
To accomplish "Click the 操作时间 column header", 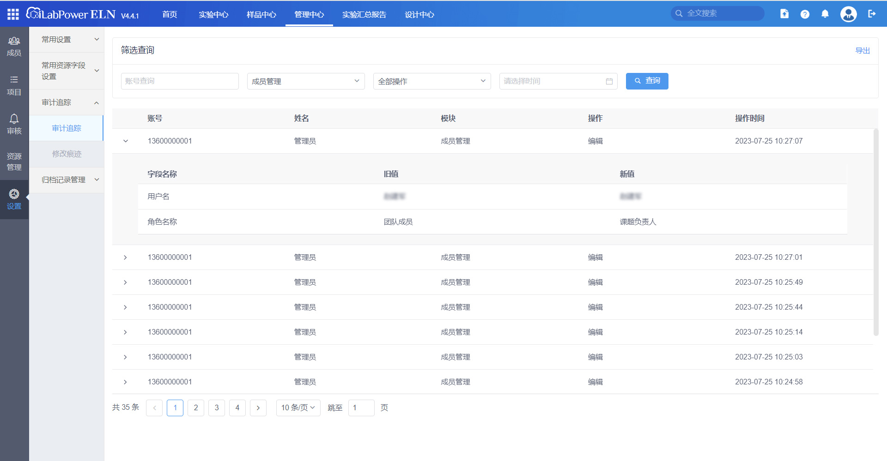I will tap(750, 119).
